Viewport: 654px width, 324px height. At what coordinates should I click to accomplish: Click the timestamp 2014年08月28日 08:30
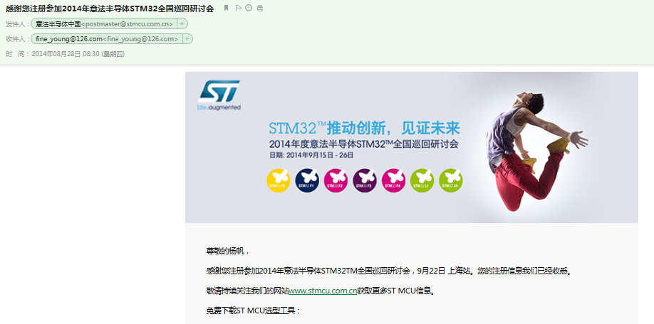66,54
